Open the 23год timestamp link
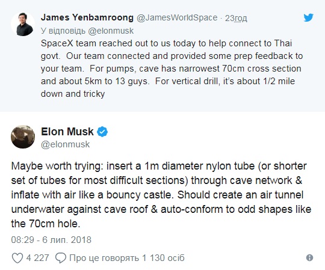 (236, 18)
